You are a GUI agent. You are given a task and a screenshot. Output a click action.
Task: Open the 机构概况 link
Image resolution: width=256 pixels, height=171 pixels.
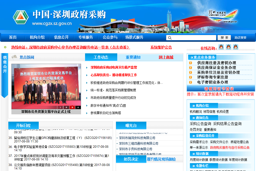[x=196, y=112]
